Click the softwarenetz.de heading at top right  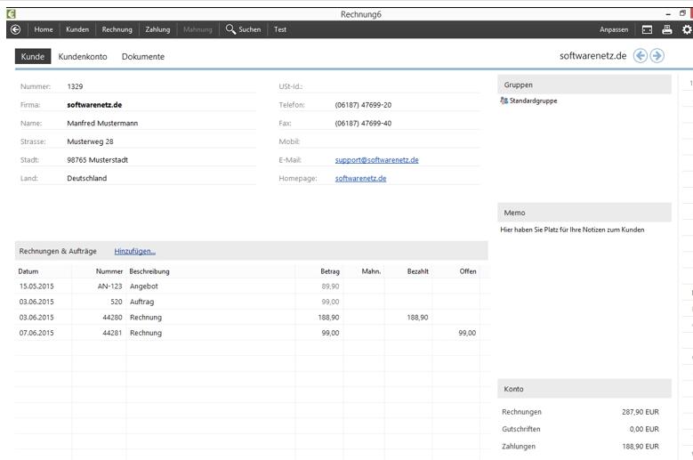pyautogui.click(x=592, y=56)
